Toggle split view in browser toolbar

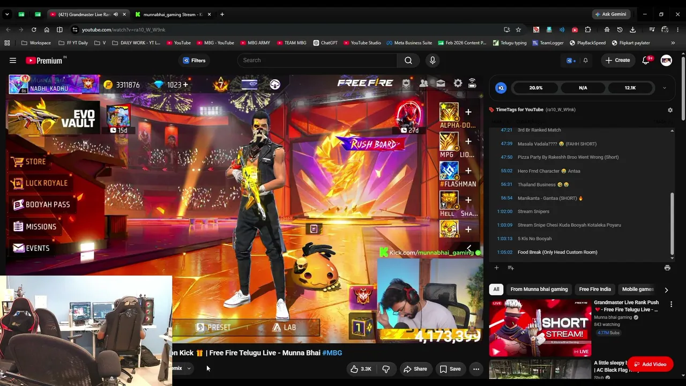(59, 29)
